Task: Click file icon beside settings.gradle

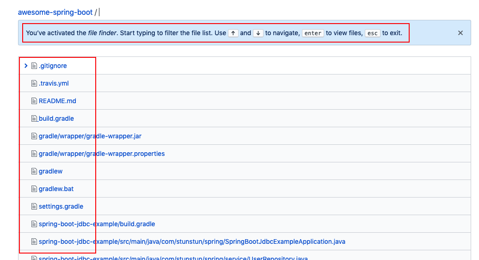Action: click(x=34, y=206)
